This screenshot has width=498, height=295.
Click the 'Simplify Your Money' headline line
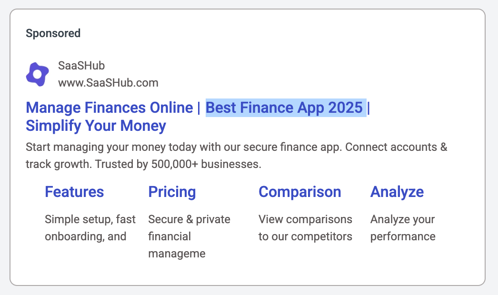(96, 126)
